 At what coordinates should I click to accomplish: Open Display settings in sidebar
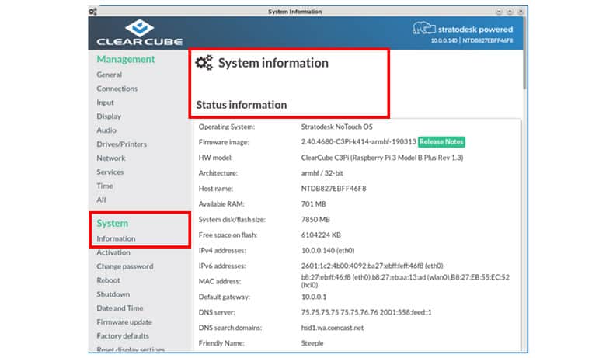(x=109, y=116)
